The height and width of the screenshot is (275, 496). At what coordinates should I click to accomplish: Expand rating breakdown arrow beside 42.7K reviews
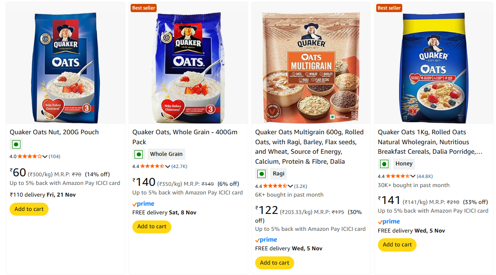[168, 166]
